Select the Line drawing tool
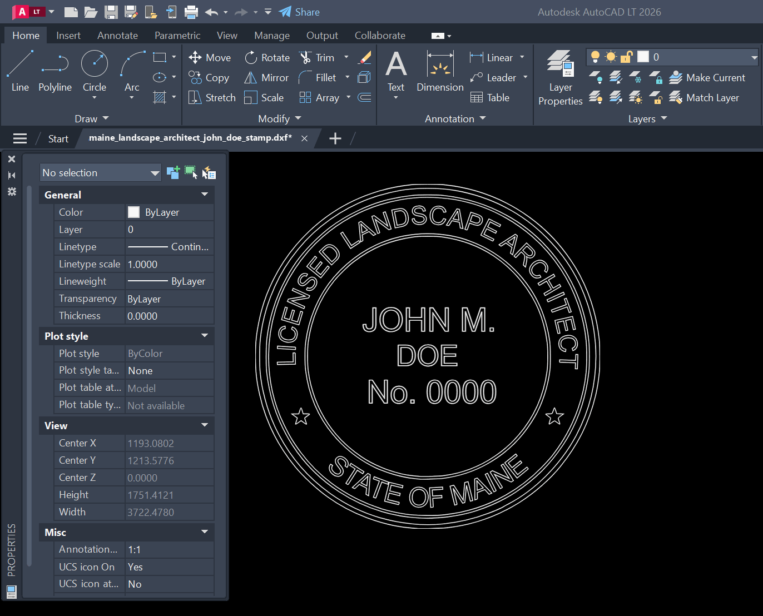Viewport: 763px width, 616px height. click(20, 71)
